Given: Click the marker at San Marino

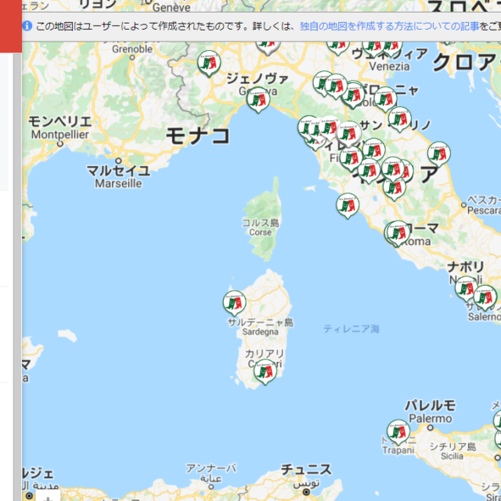Looking at the screenshot, I should (x=400, y=119).
